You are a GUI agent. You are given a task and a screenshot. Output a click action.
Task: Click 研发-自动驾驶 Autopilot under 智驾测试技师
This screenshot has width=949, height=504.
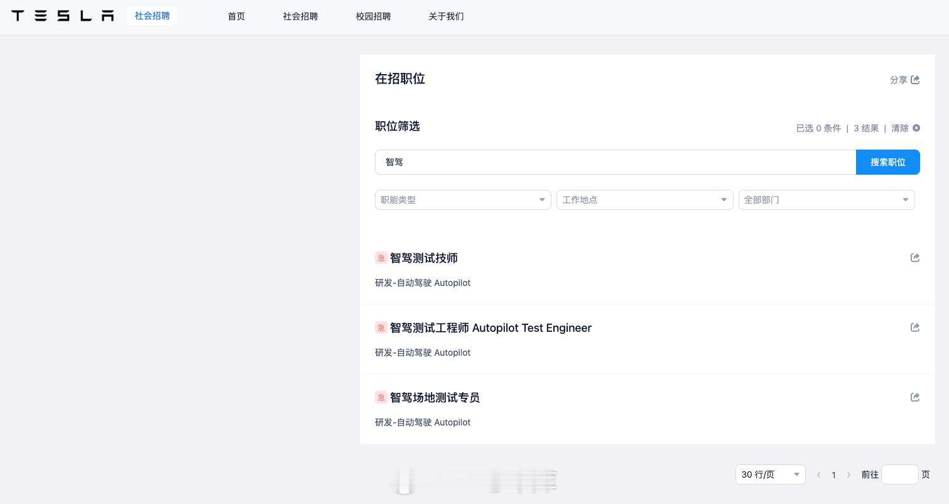point(423,283)
